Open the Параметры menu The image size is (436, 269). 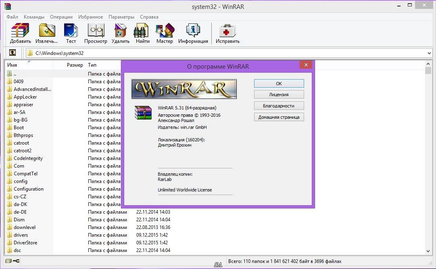[121, 17]
